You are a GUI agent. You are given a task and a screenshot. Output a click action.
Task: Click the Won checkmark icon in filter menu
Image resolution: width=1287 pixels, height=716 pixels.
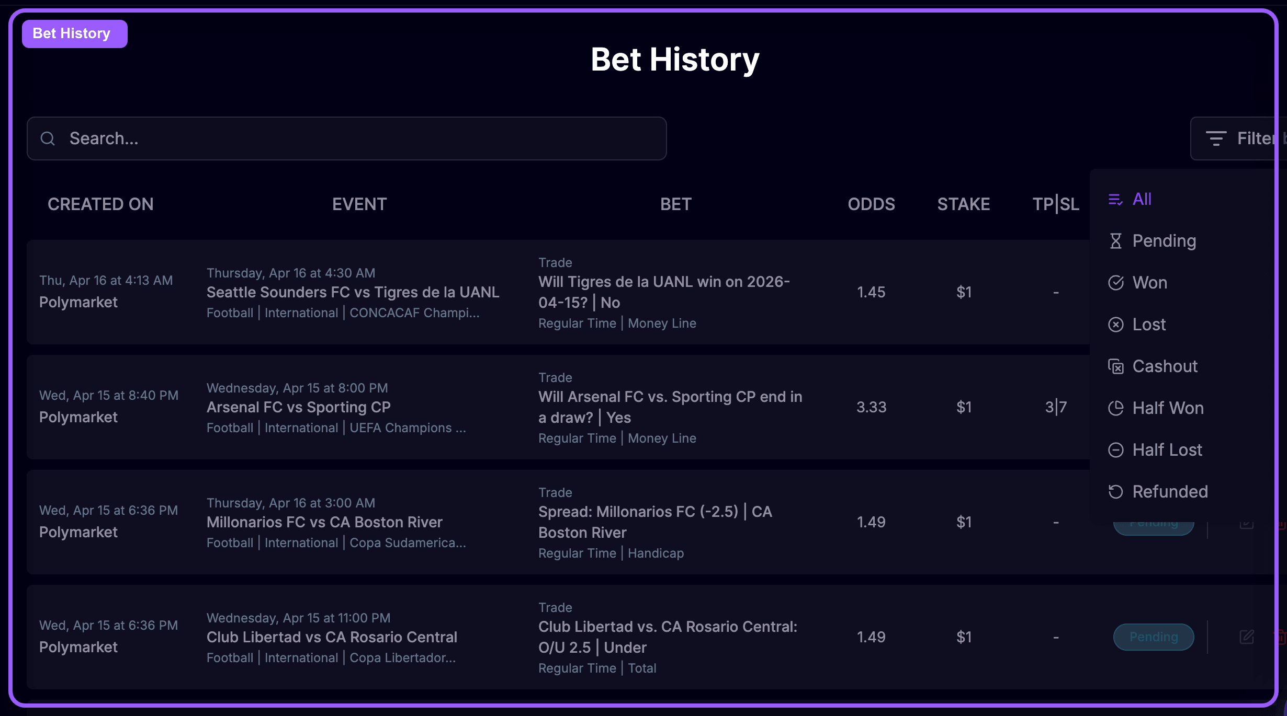(1116, 282)
